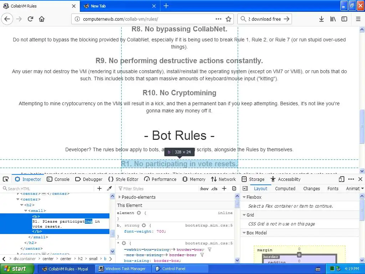Open the Accessibility tab

coord(286,179)
